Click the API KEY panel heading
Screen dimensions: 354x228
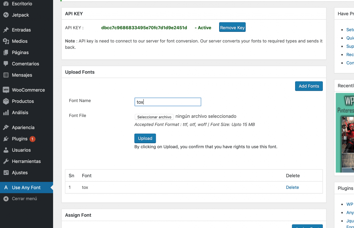(x=74, y=14)
